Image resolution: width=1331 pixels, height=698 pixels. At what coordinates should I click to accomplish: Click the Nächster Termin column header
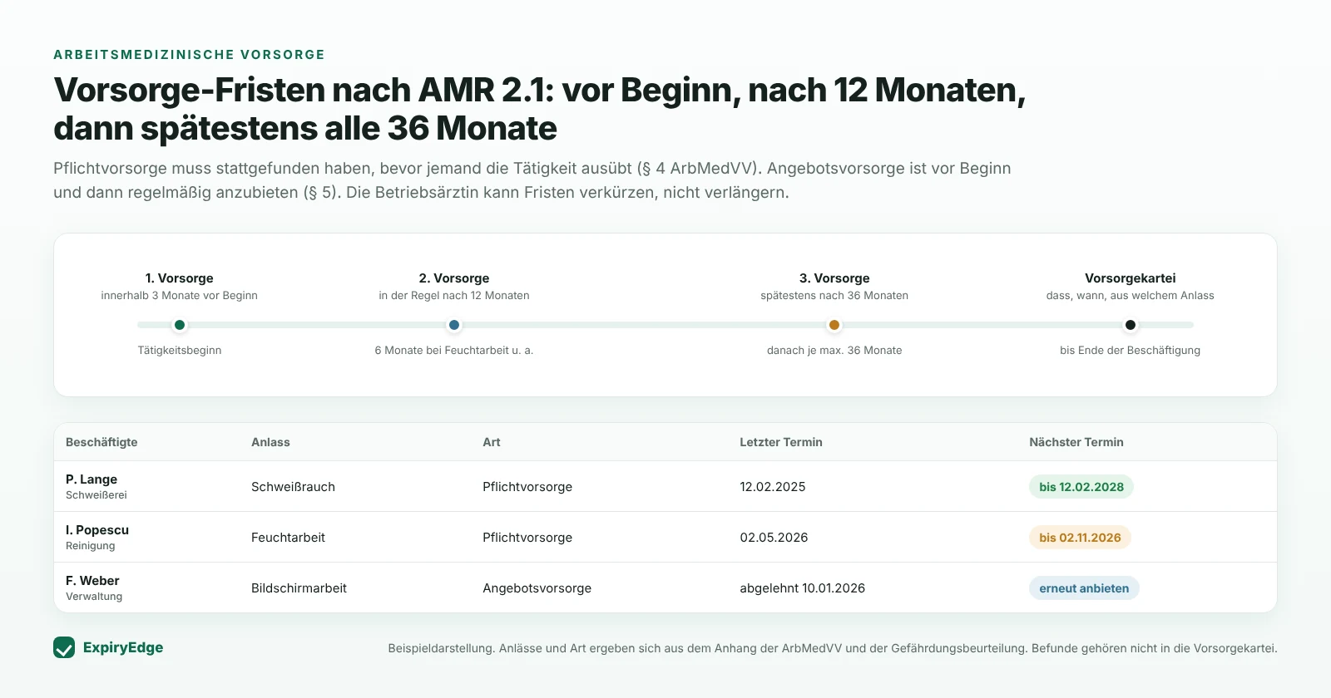point(1076,442)
